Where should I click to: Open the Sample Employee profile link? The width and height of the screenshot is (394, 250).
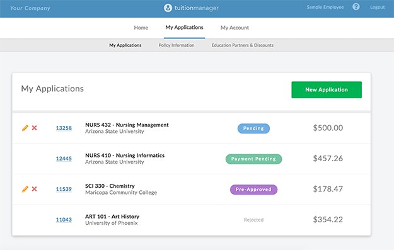click(325, 7)
